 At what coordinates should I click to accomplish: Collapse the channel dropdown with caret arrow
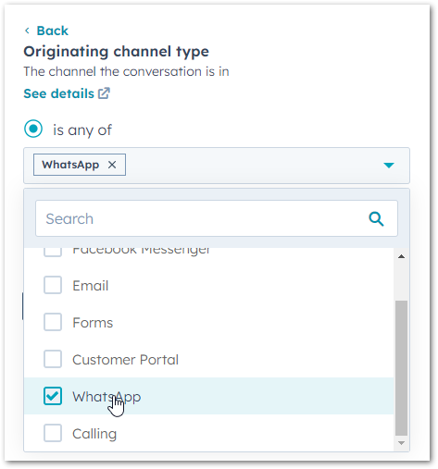tap(389, 166)
